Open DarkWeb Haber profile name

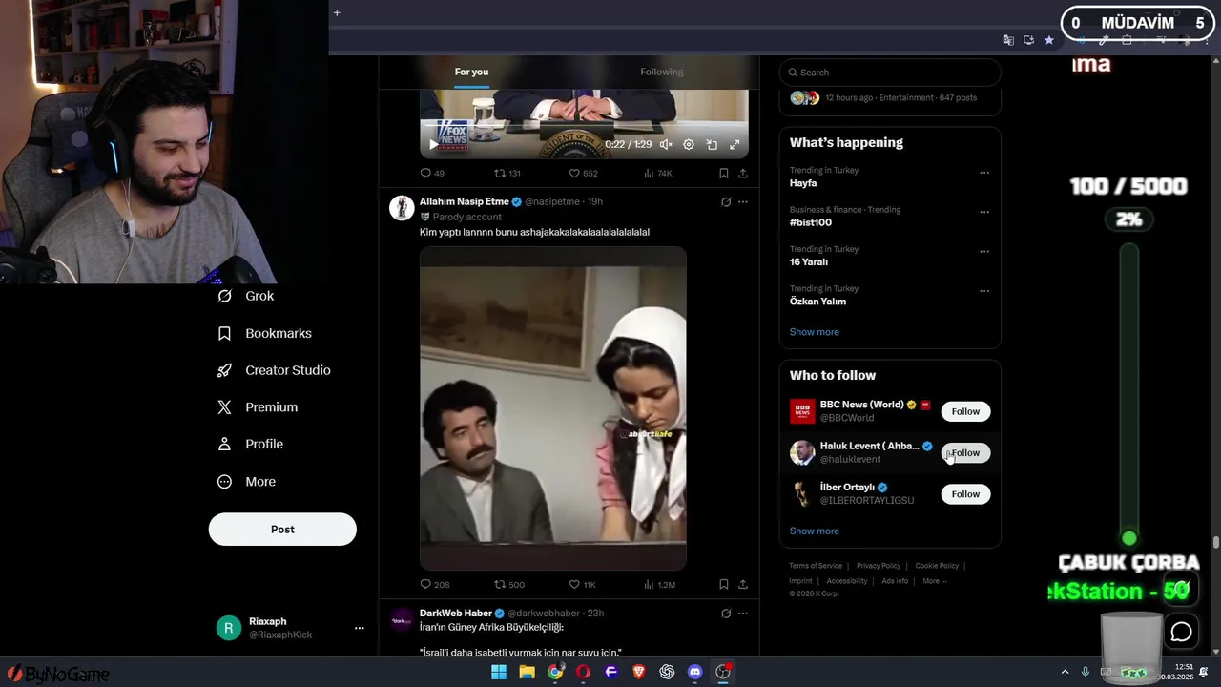click(456, 614)
